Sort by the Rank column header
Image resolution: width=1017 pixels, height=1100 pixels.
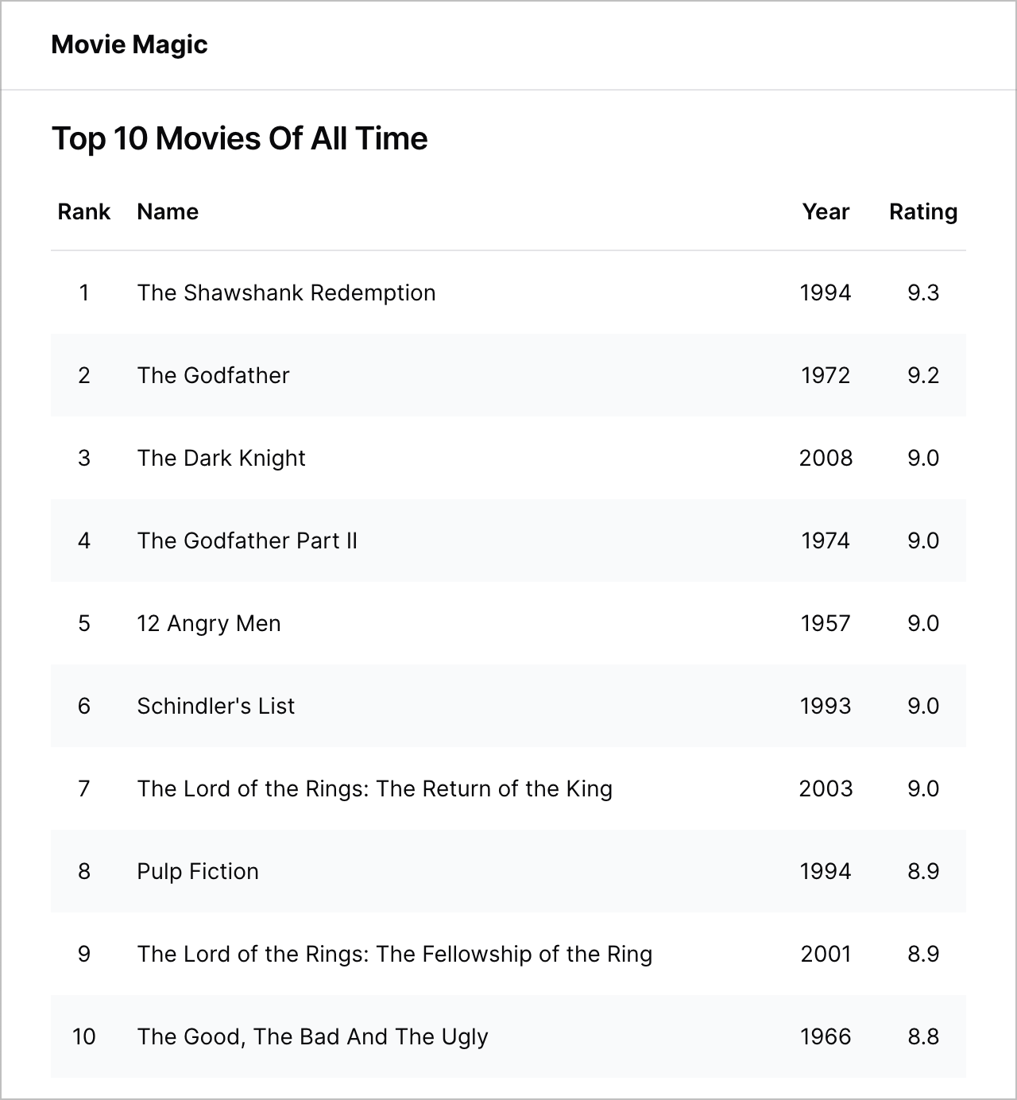[83, 211]
